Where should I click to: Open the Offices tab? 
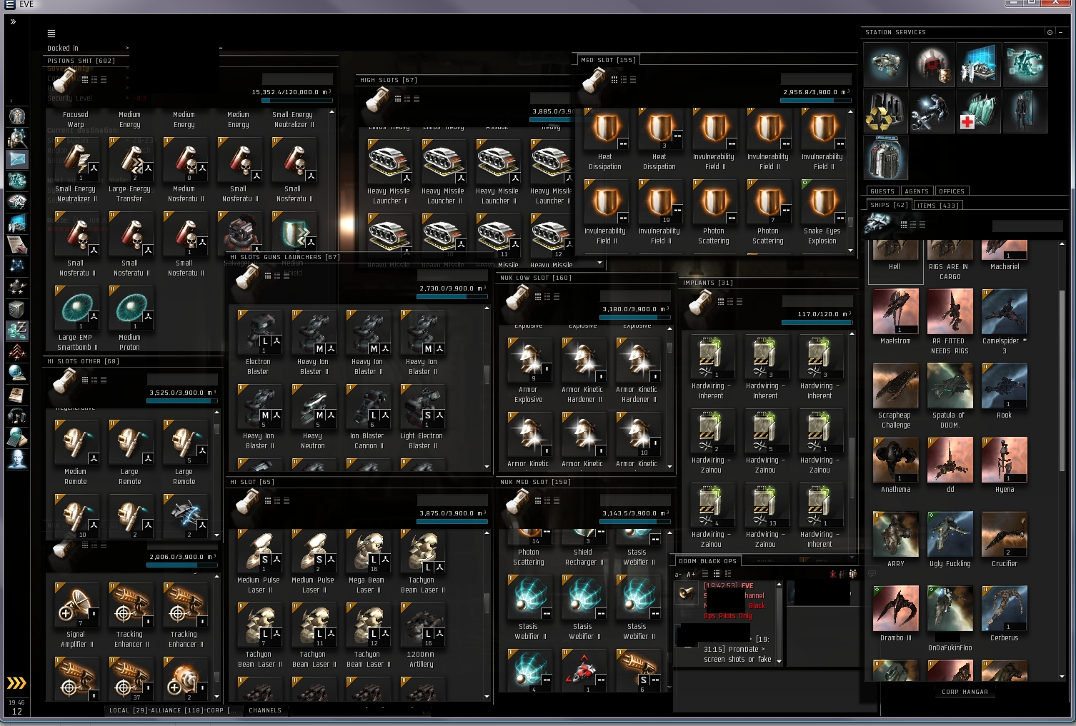point(952,191)
